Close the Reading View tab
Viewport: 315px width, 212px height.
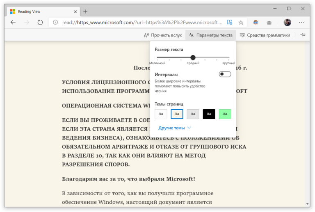coord(74,11)
